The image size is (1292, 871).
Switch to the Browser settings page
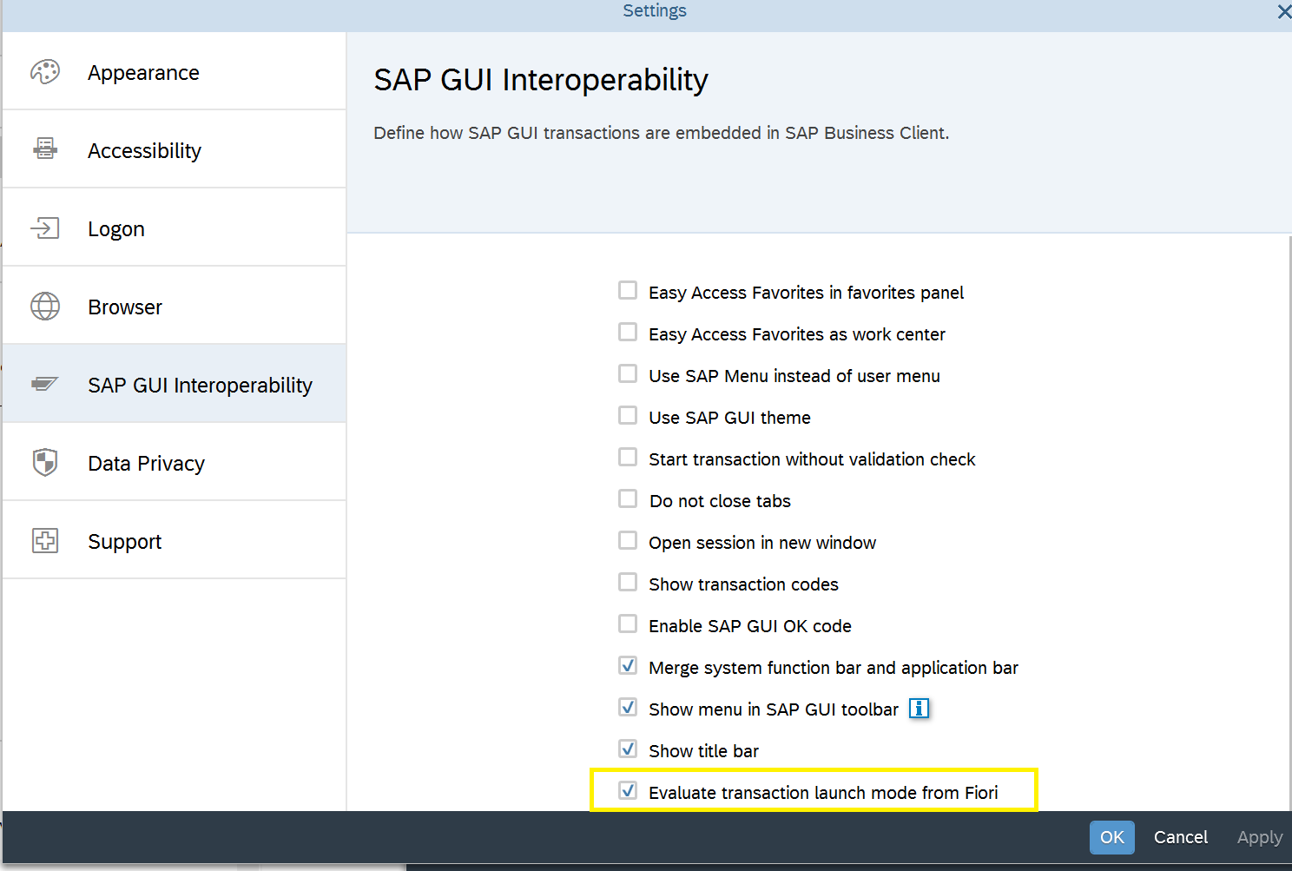click(175, 306)
